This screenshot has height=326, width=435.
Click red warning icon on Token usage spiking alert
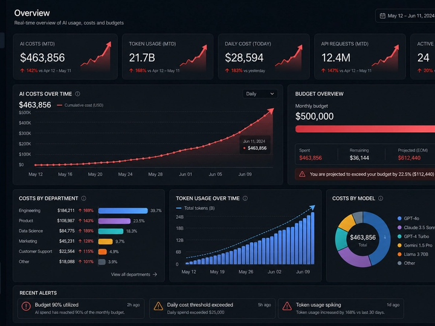[287, 306]
